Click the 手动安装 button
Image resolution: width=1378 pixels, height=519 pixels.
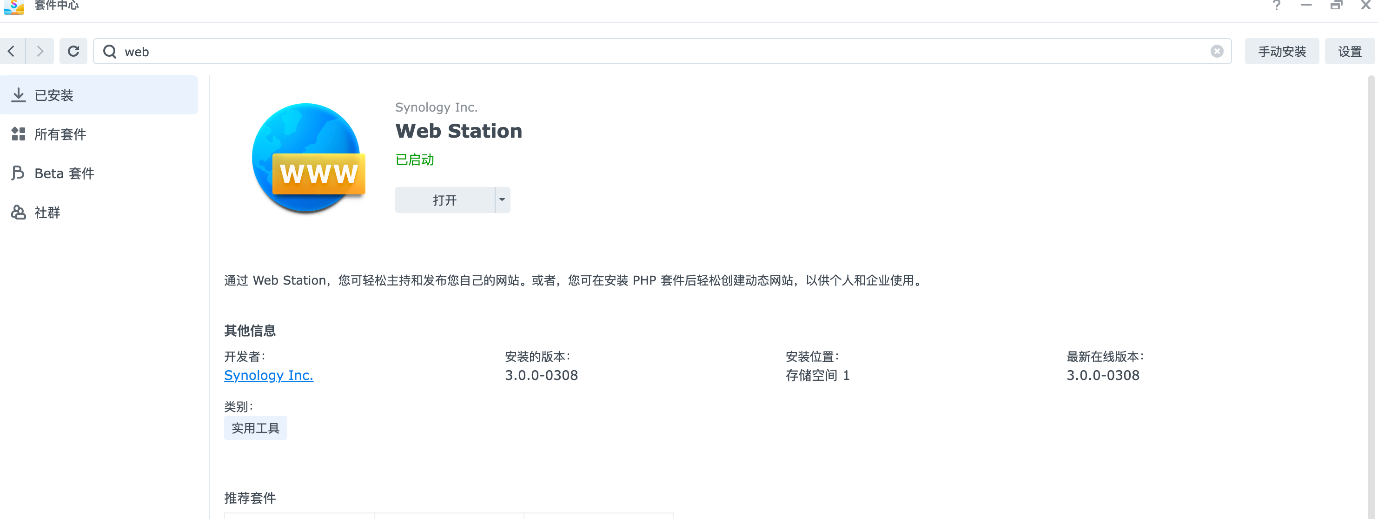coord(1282,51)
